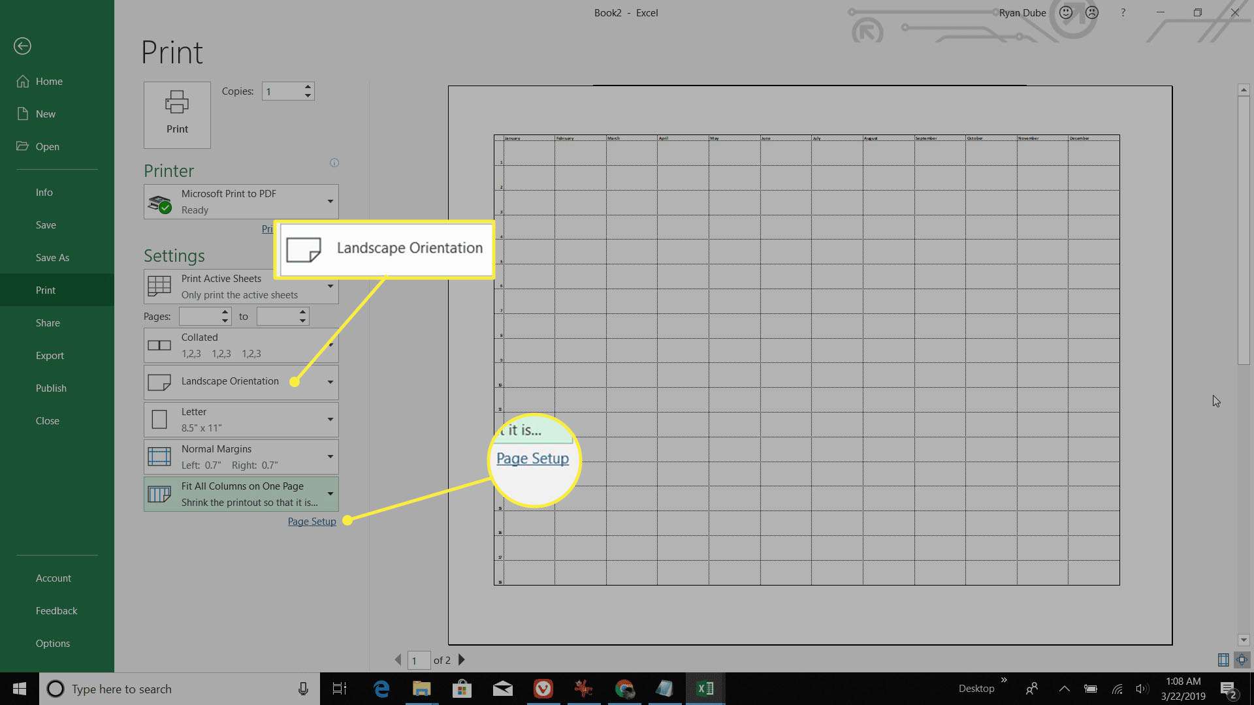Click the preview scrollbar down arrow
Screen dimensions: 1254x705
pos(1244,640)
